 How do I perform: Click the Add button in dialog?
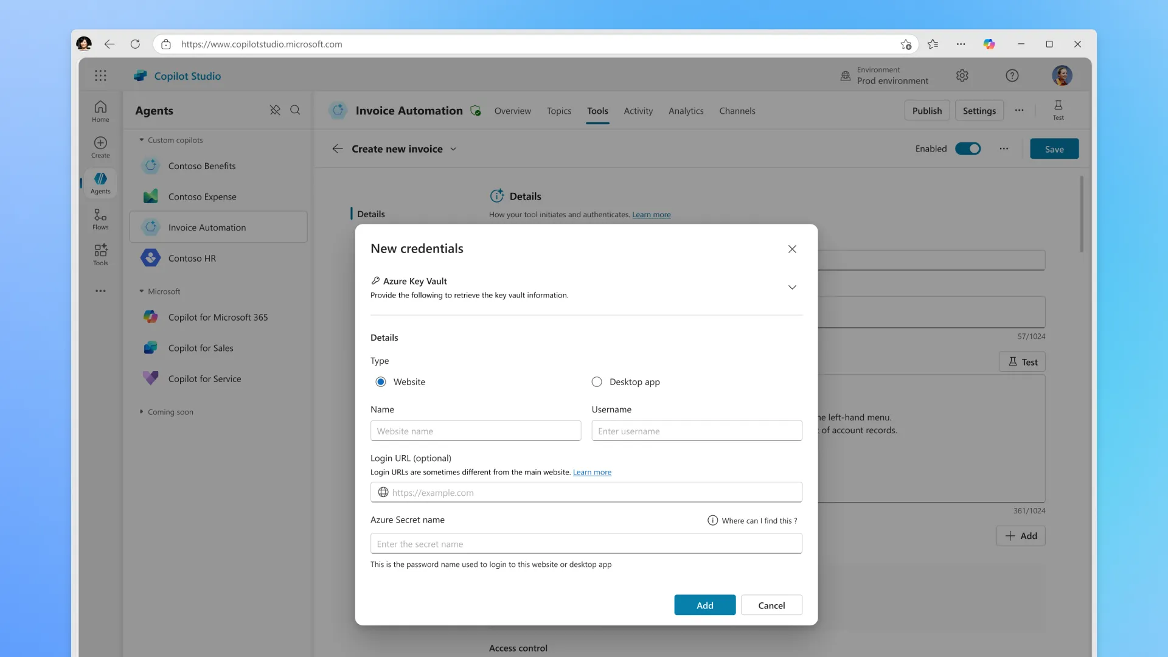704,605
